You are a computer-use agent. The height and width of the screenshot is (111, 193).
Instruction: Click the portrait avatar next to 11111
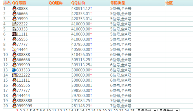pyautogui.click(x=14, y=34)
